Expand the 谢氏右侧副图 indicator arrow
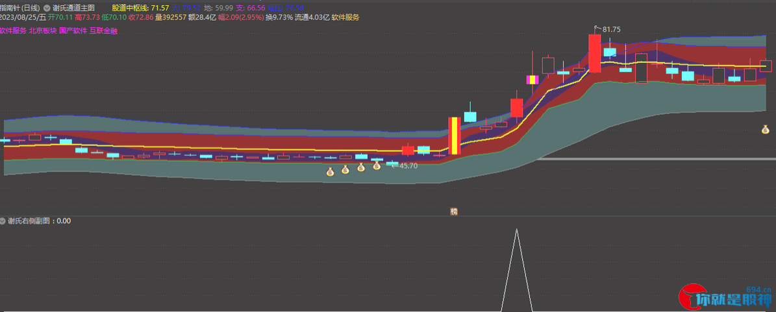The image size is (776, 312). [x=3, y=221]
